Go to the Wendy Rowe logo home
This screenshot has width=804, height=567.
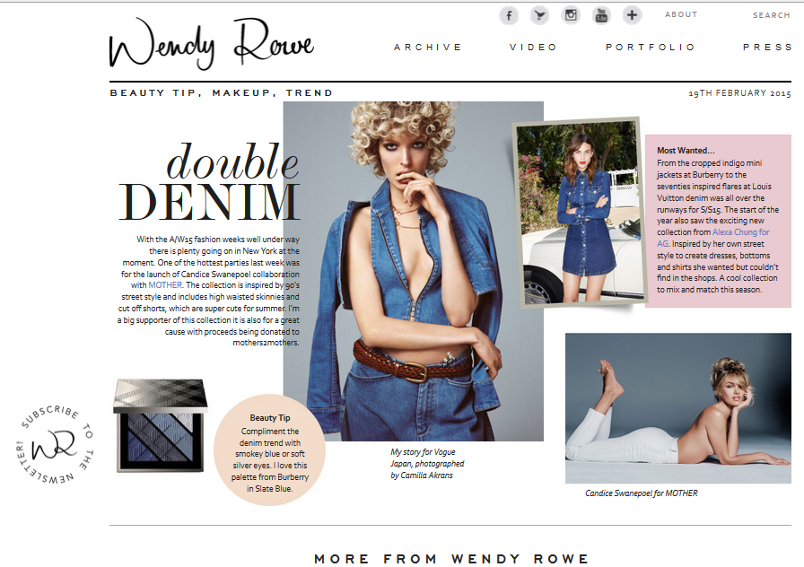tap(211, 44)
